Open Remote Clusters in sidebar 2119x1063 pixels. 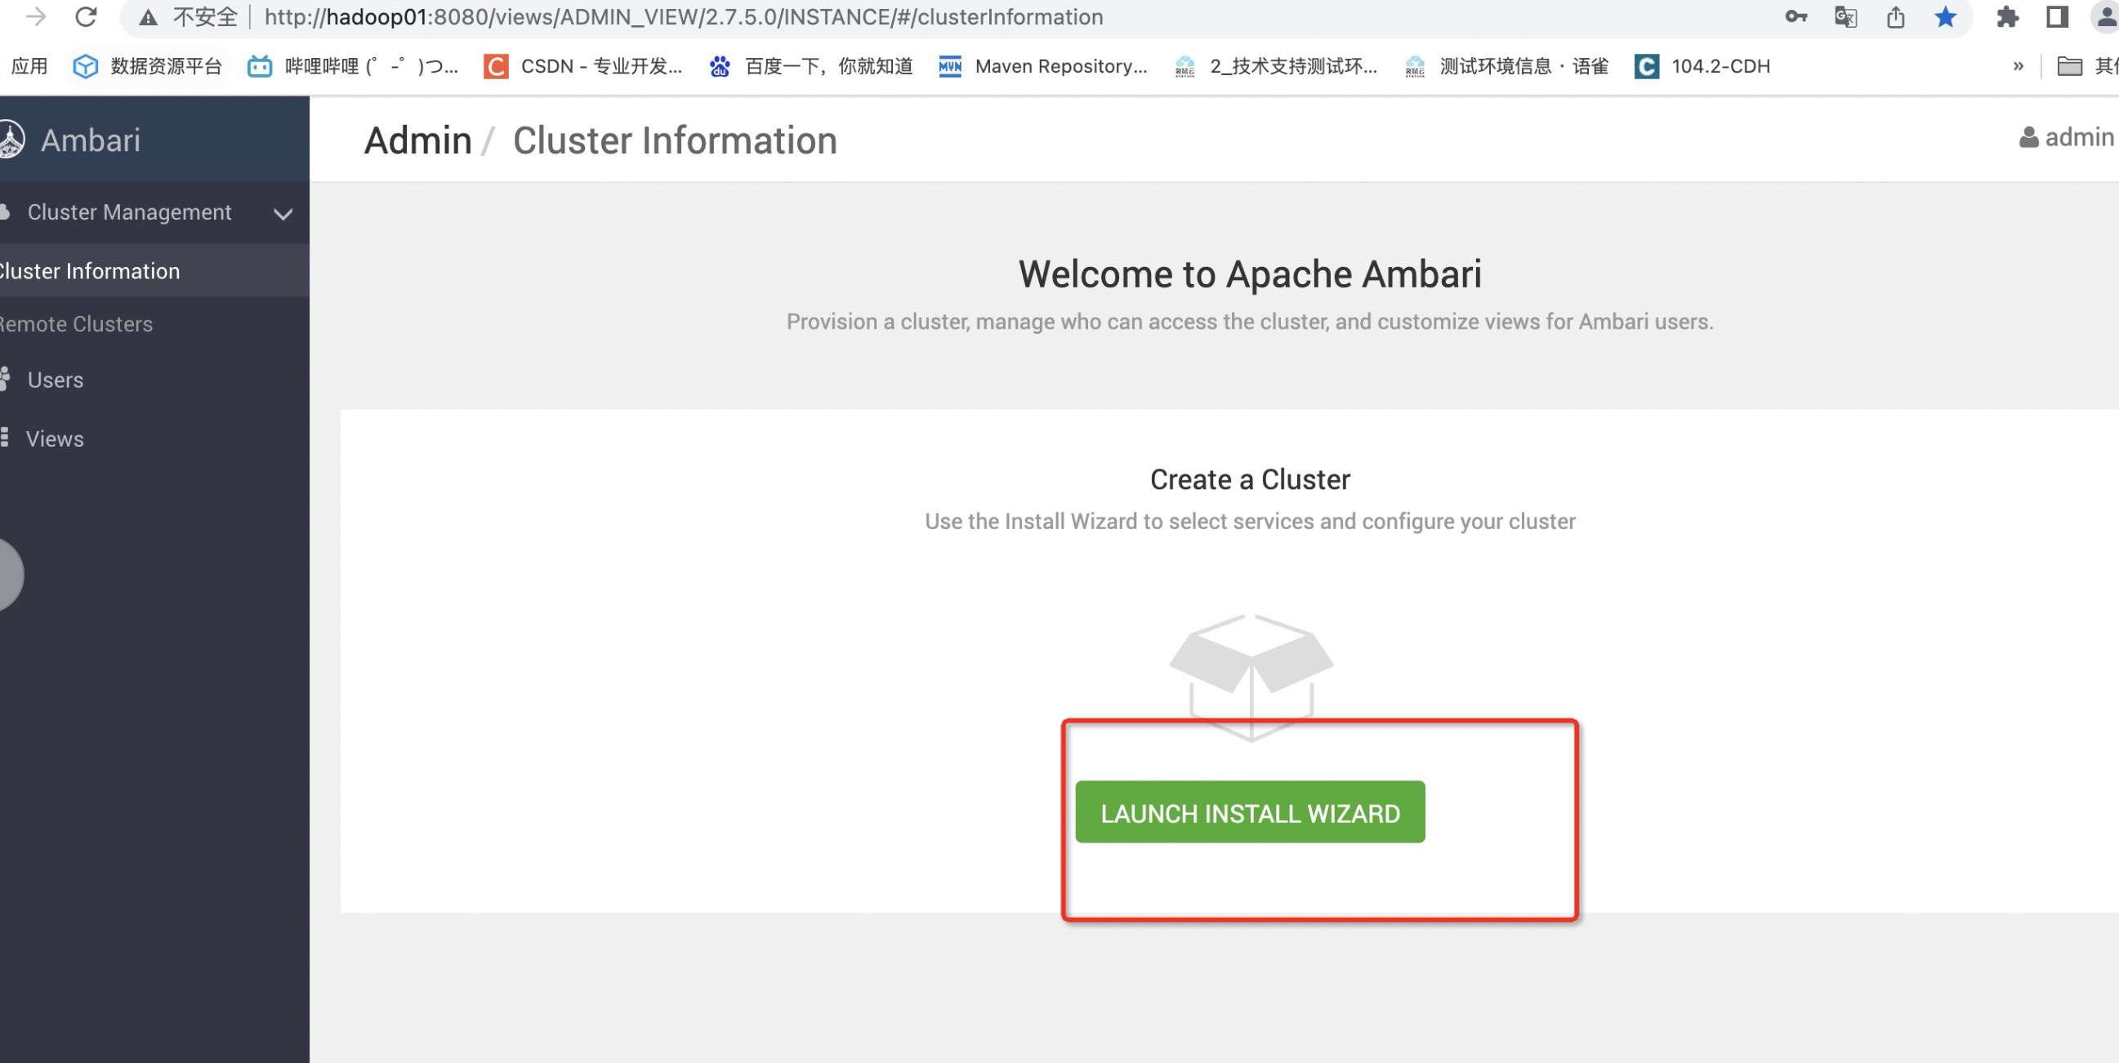76,324
